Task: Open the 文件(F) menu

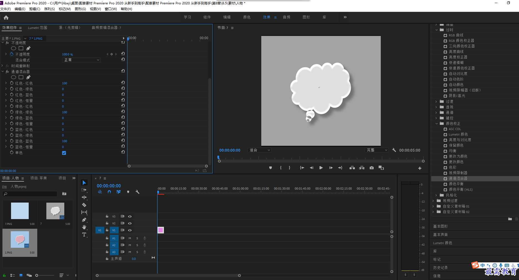Action: pos(6,9)
